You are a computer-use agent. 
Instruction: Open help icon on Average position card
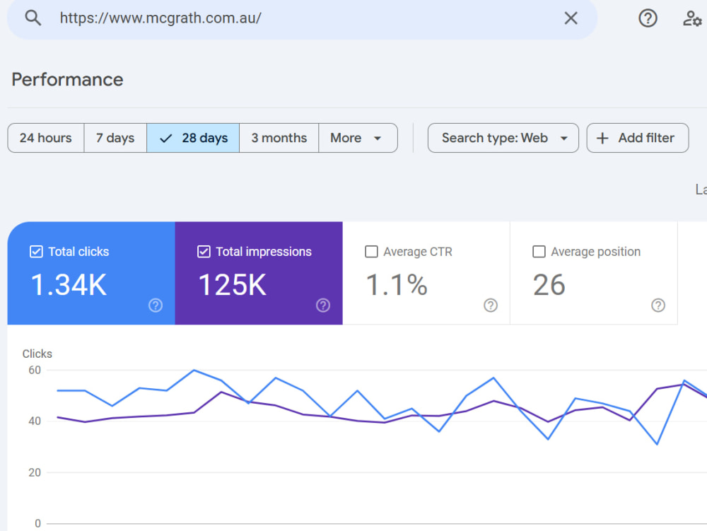pyautogui.click(x=658, y=305)
